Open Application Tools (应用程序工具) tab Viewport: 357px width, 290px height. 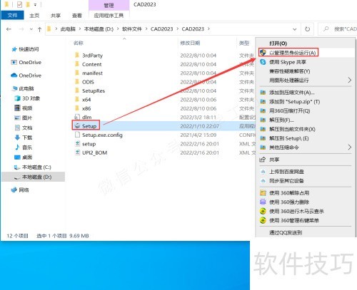click(109, 16)
